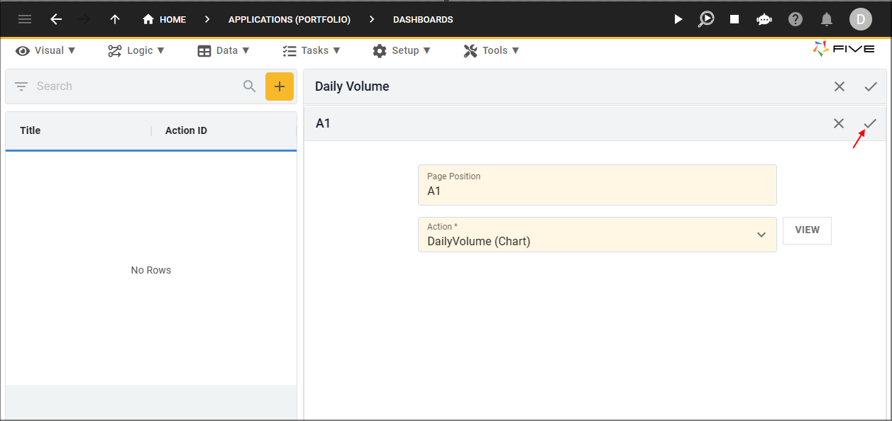892x421 pixels.
Task: Navigate up with the up arrow
Action: tap(115, 19)
